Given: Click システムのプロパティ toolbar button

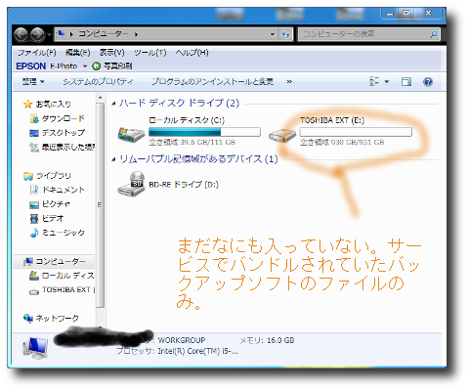Looking at the screenshot, I should click(98, 81).
